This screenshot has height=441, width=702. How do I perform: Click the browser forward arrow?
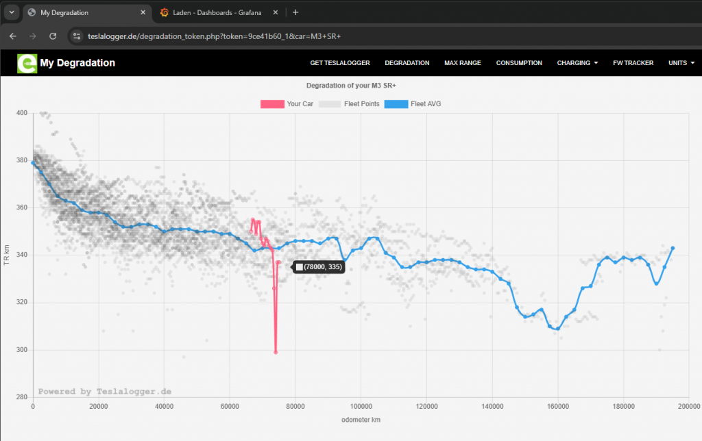(33, 36)
